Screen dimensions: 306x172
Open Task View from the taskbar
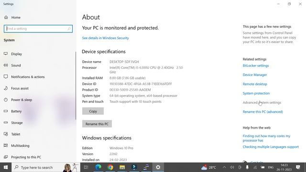tap(86, 167)
